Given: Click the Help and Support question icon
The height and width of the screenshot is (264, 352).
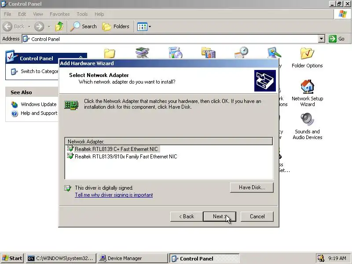Looking at the screenshot, I should point(15,114).
